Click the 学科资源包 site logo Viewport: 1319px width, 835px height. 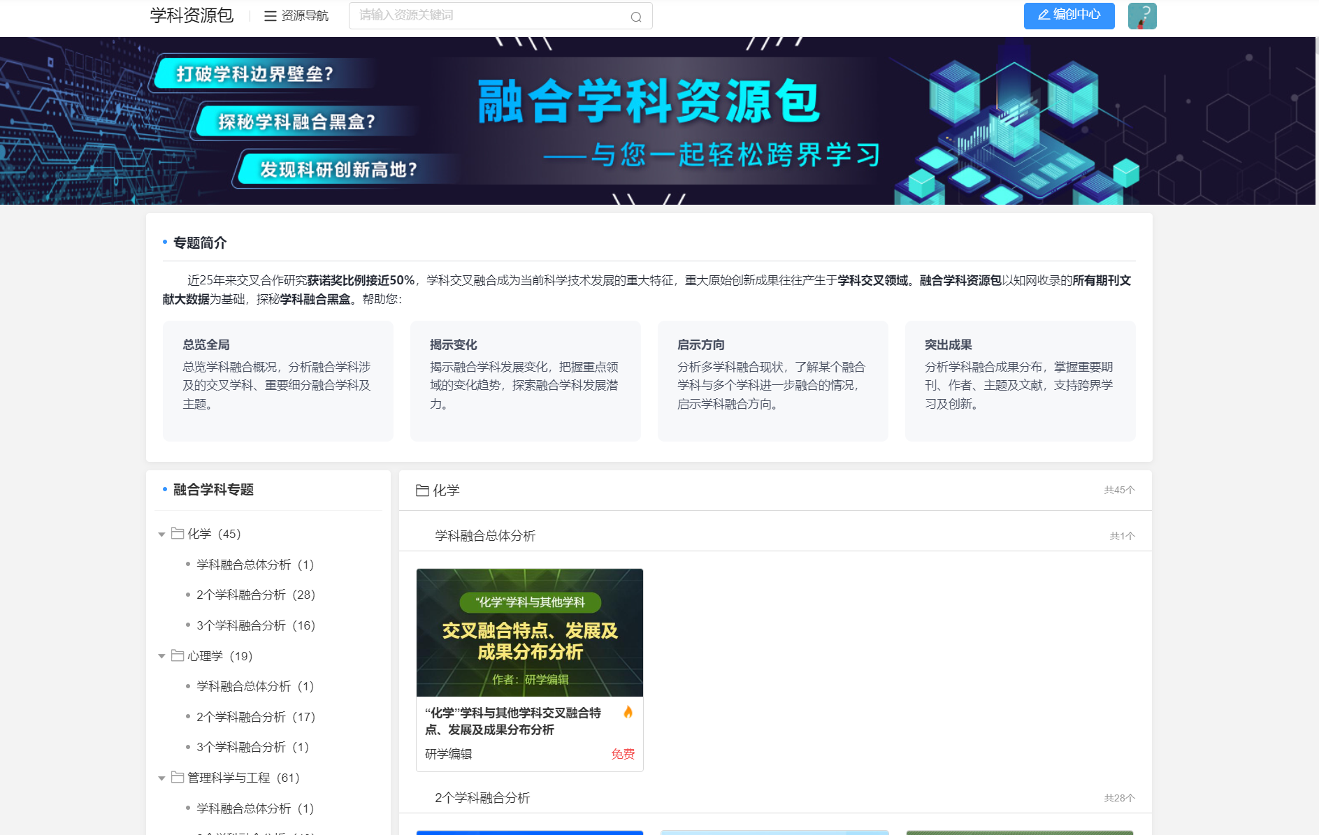pyautogui.click(x=192, y=15)
